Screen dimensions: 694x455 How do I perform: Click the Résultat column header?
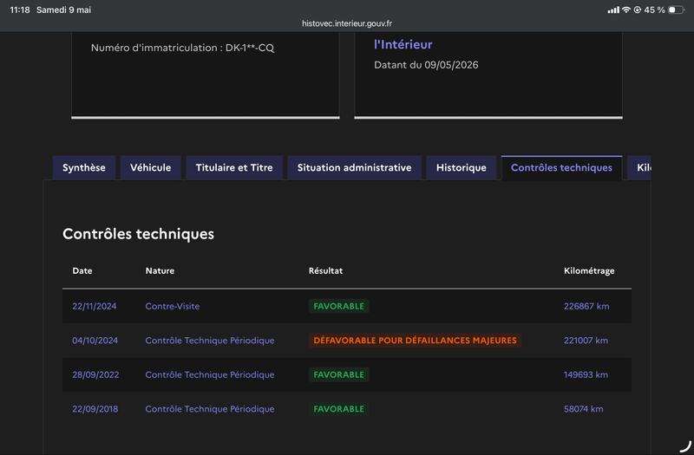coord(326,270)
